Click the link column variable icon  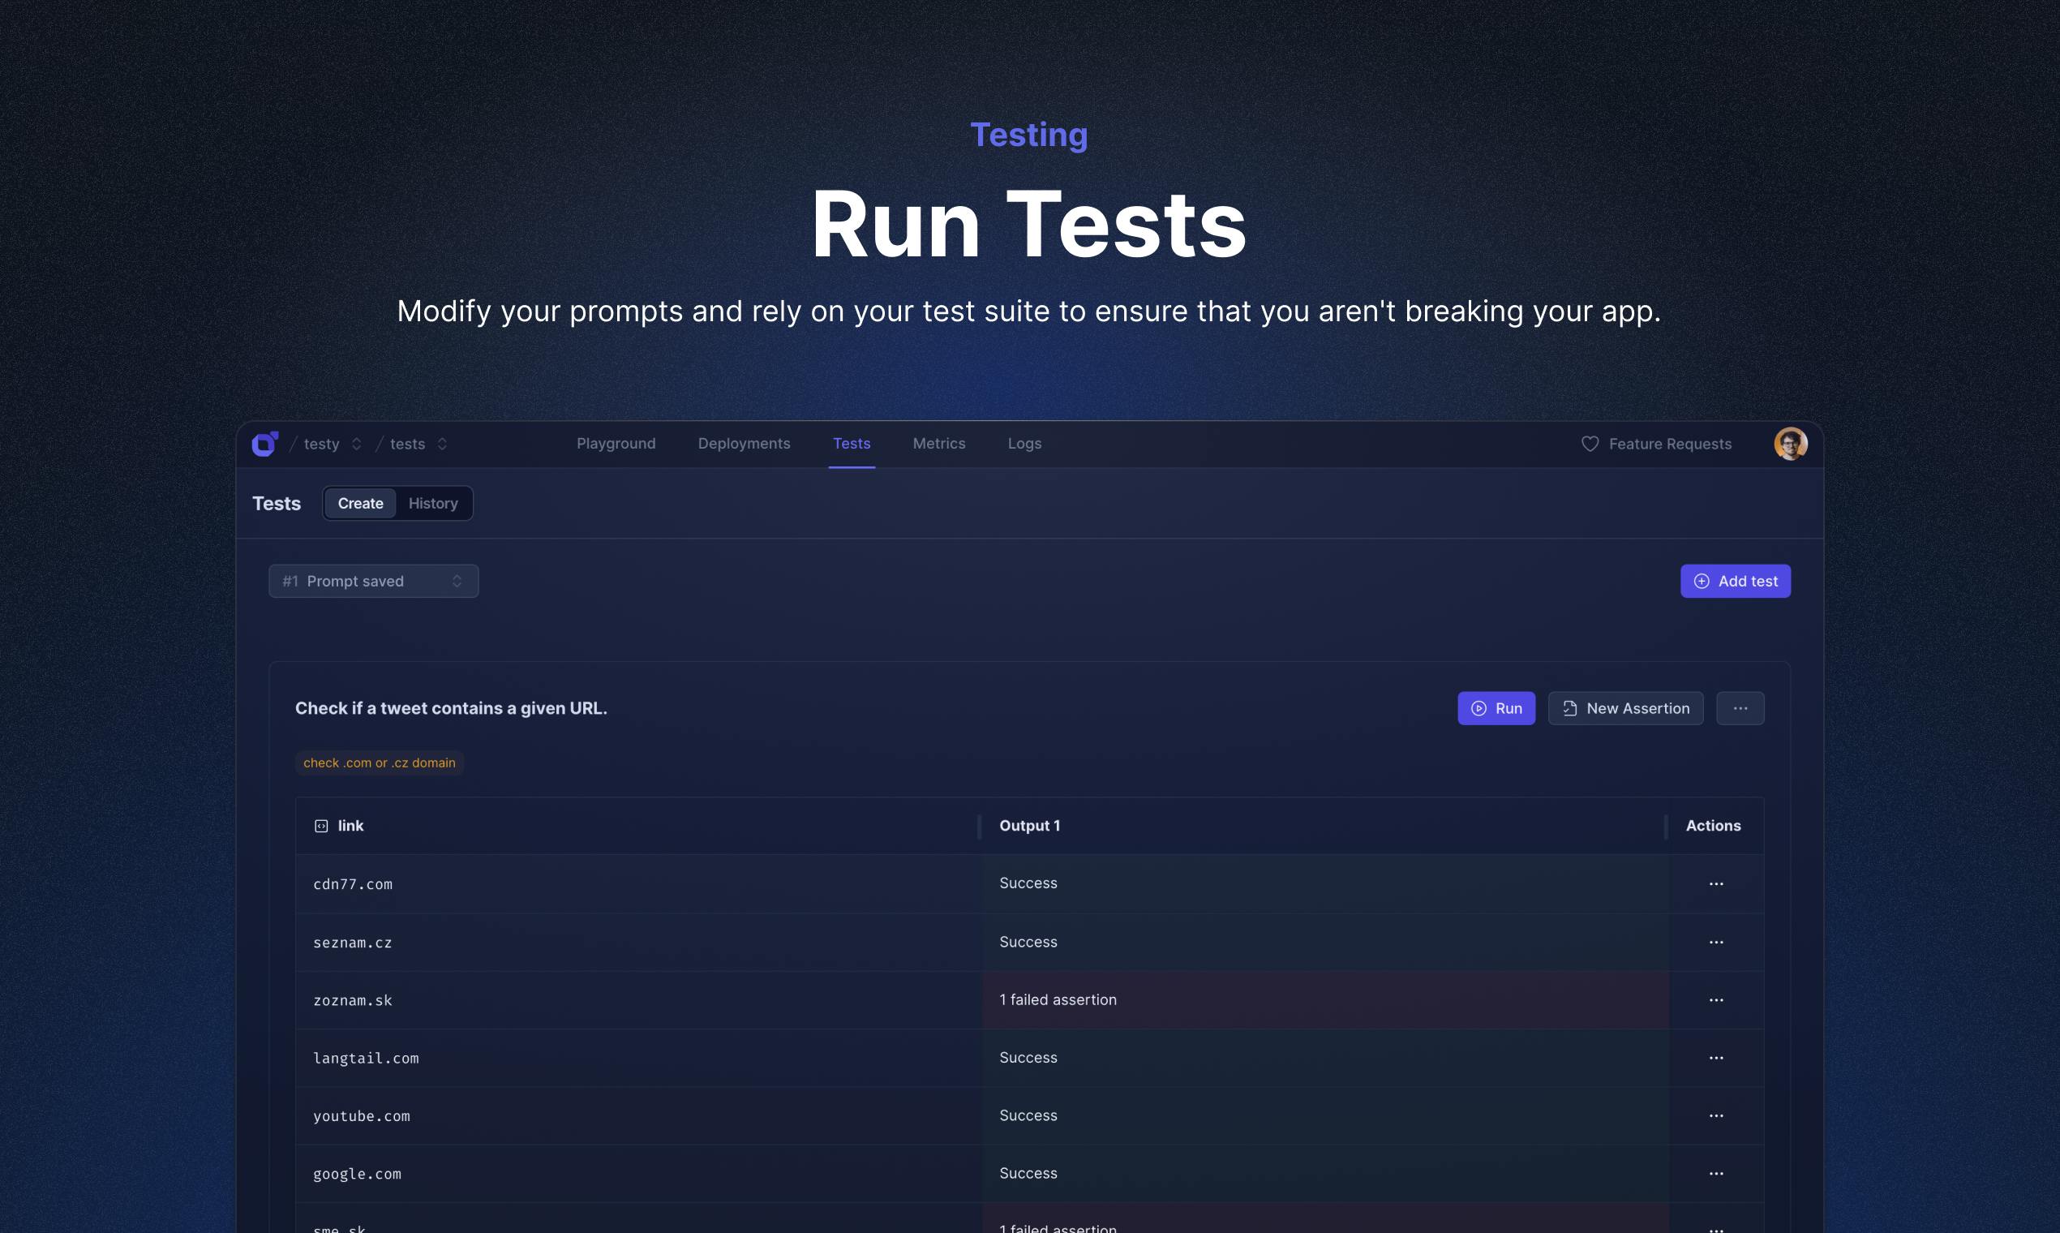(x=320, y=826)
